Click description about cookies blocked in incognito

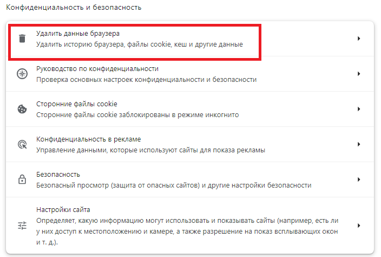point(137,115)
